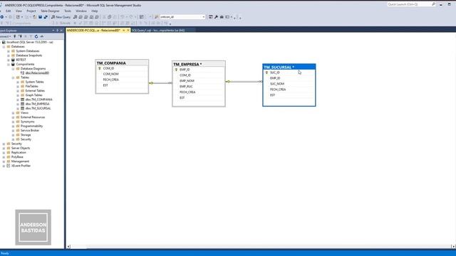Image resolution: width=456 pixels, height=256 pixels.
Task: Select the Replication tree item
Action: (x=19, y=153)
